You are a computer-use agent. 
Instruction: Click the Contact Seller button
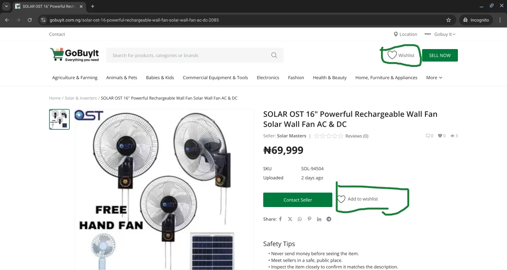pos(297,200)
